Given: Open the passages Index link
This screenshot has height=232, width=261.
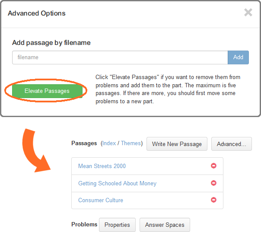Looking at the screenshot, I should pyautogui.click(x=109, y=143).
